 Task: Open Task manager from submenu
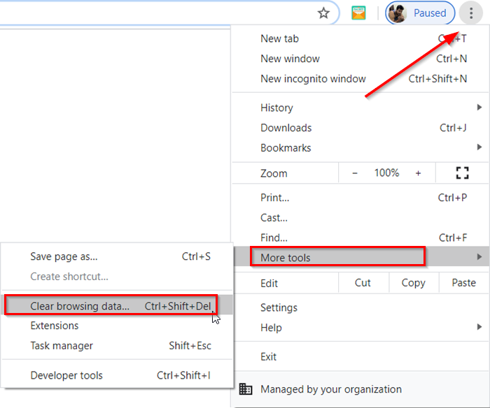tap(117, 346)
